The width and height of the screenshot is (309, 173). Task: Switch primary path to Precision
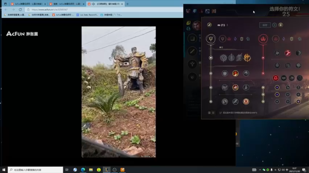click(222, 39)
